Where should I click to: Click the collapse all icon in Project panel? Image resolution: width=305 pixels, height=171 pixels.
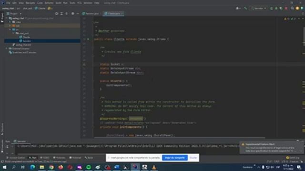[x=67, y=14]
